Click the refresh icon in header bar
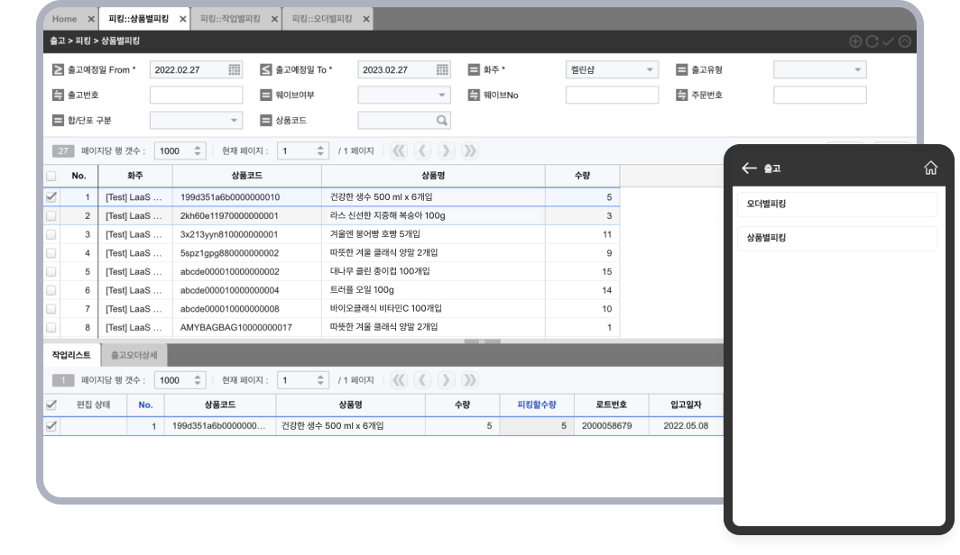 (872, 41)
